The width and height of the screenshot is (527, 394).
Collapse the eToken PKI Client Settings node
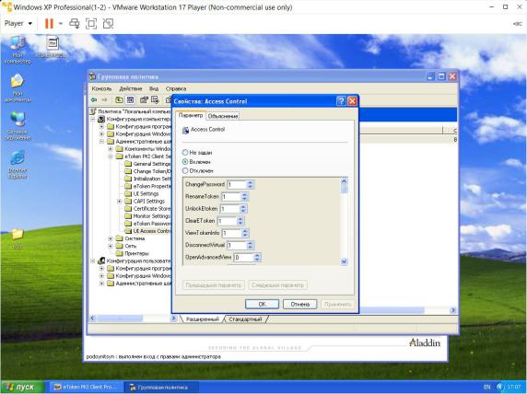[111, 156]
